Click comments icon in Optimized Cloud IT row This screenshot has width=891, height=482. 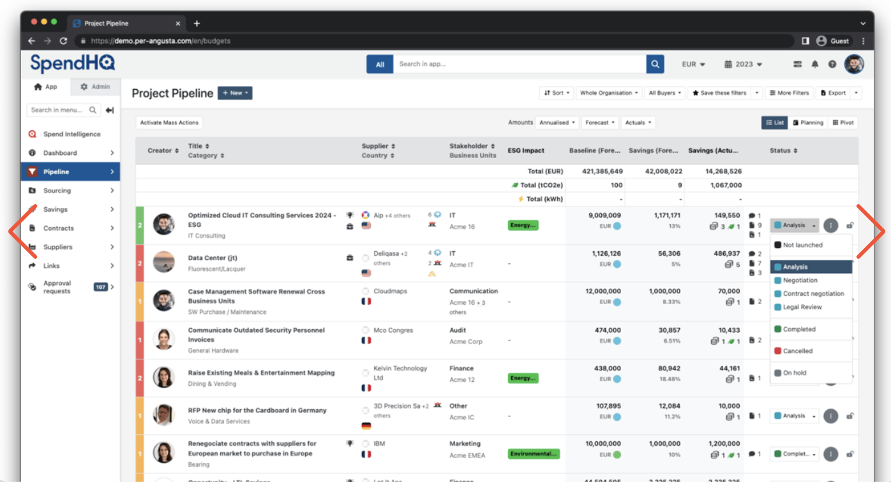click(752, 215)
